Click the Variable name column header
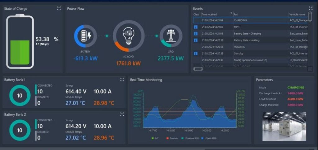The image size is (318, 150). (x=297, y=15)
